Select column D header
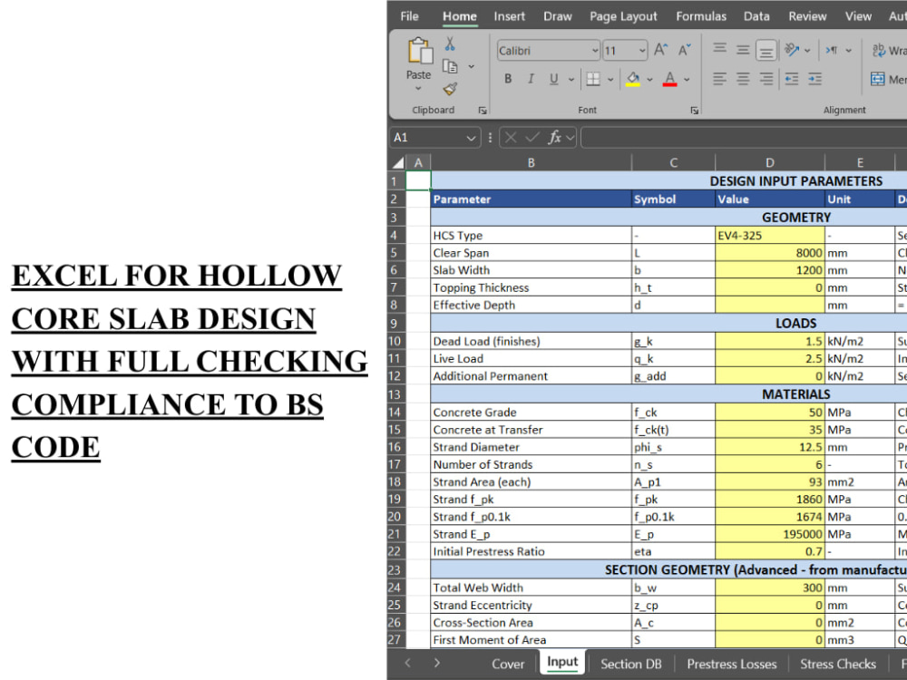Image resolution: width=907 pixels, height=680 pixels. point(770,162)
